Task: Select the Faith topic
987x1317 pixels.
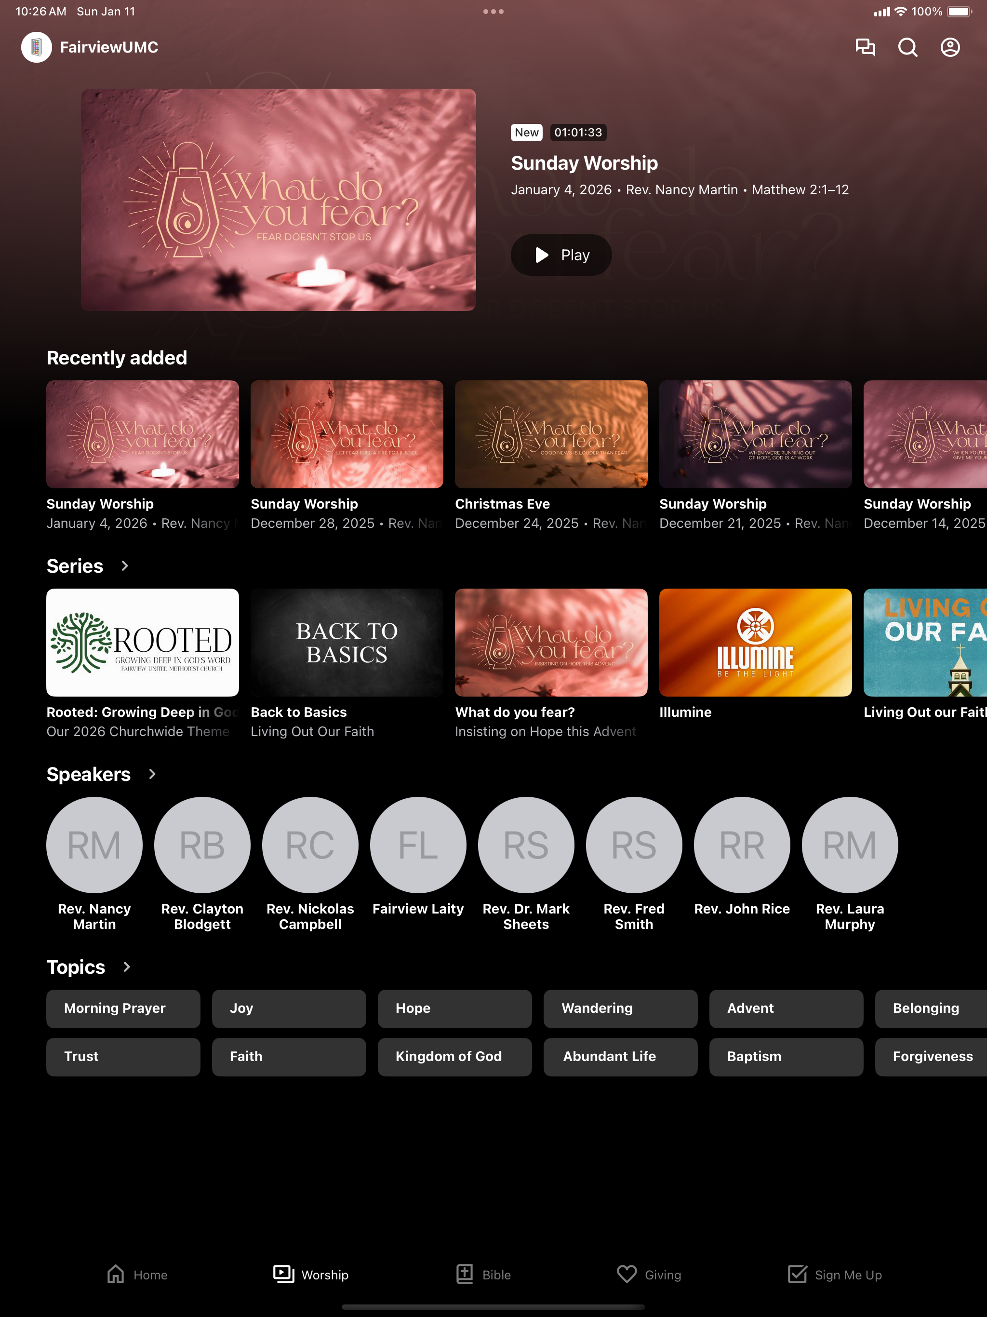Action: pyautogui.click(x=289, y=1057)
